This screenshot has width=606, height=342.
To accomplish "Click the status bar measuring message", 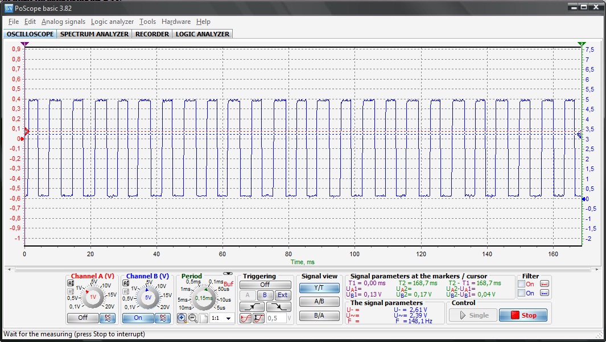I will (74, 334).
